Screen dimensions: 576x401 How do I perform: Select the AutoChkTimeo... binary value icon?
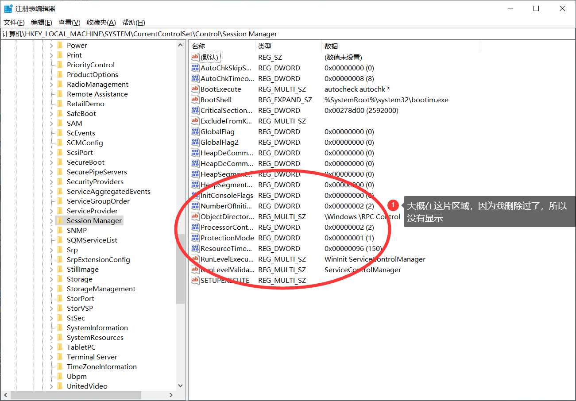click(195, 78)
